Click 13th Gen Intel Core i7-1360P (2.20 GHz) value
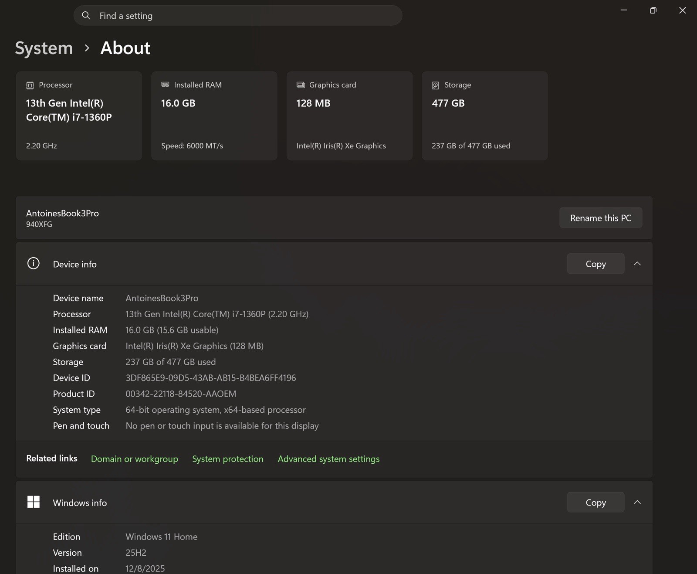 (x=217, y=314)
